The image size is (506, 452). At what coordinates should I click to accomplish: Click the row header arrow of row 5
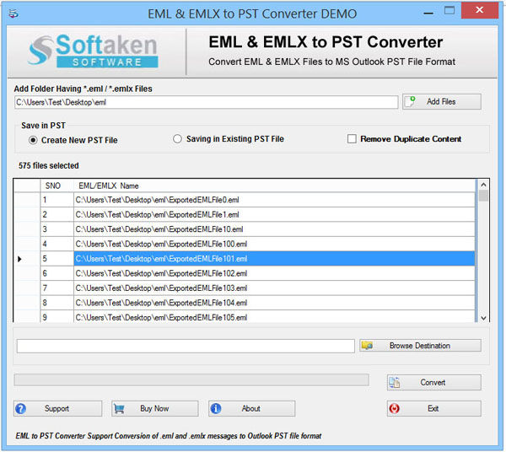pos(19,259)
